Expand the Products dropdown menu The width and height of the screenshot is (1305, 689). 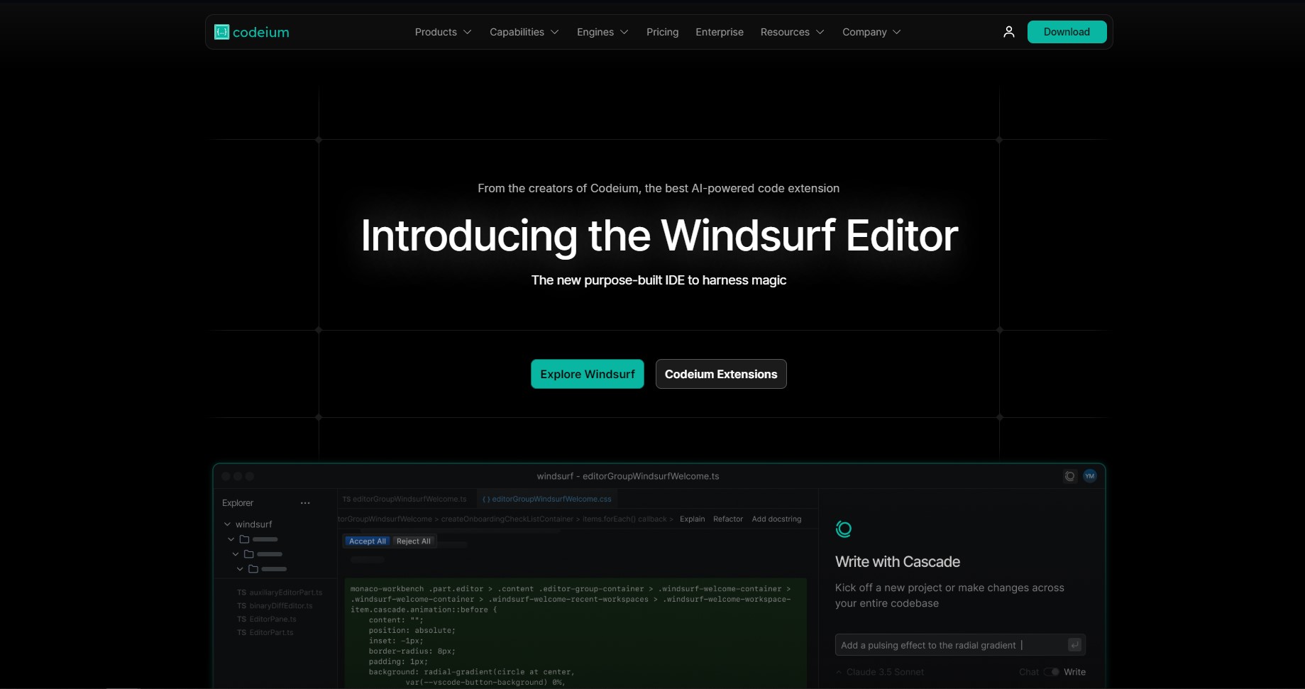click(443, 32)
